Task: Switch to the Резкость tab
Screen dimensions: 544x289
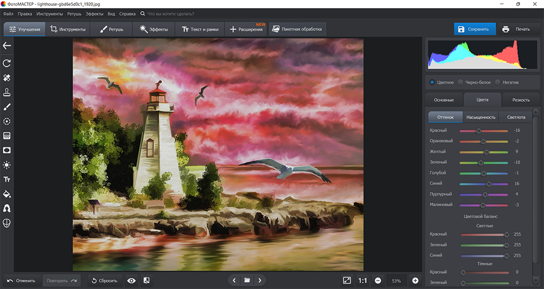Action: coord(521,100)
